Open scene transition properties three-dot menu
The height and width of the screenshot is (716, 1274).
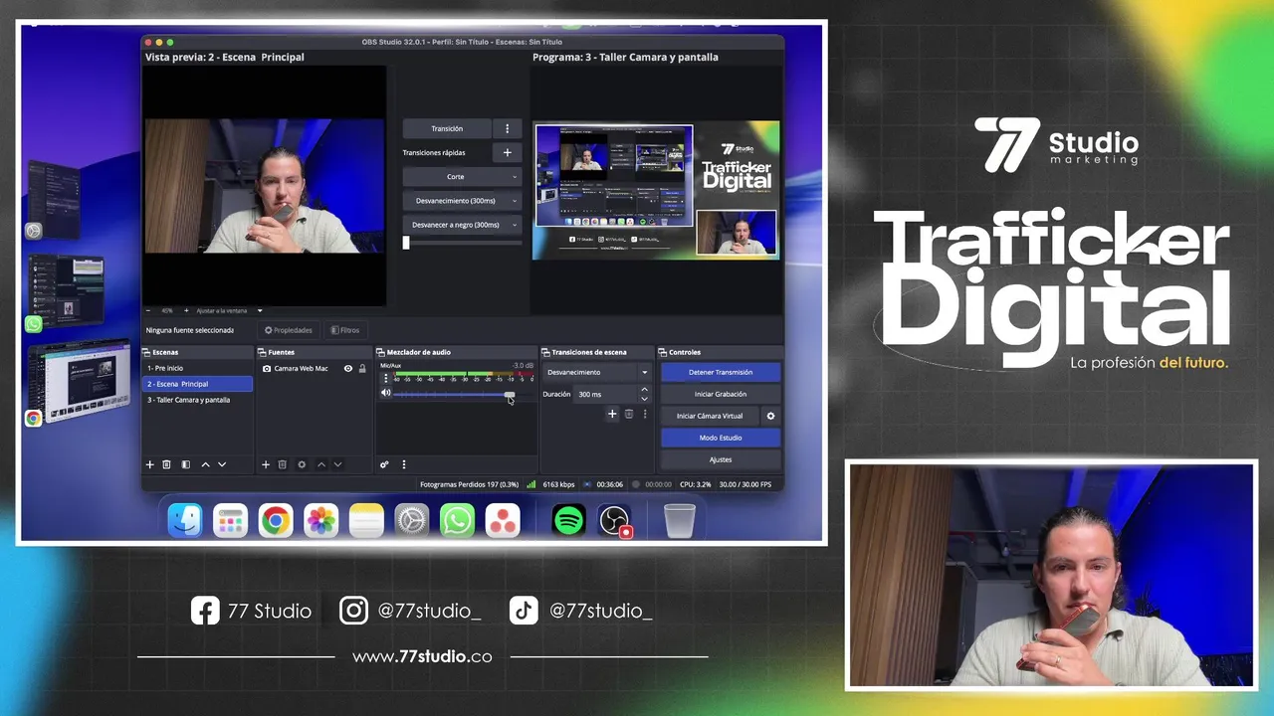[644, 414]
